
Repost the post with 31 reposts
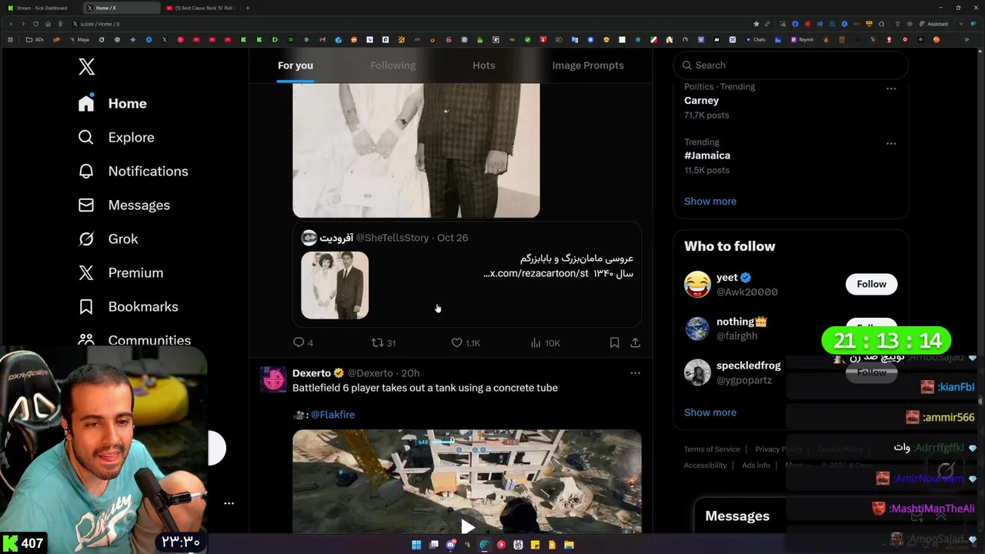pos(383,342)
